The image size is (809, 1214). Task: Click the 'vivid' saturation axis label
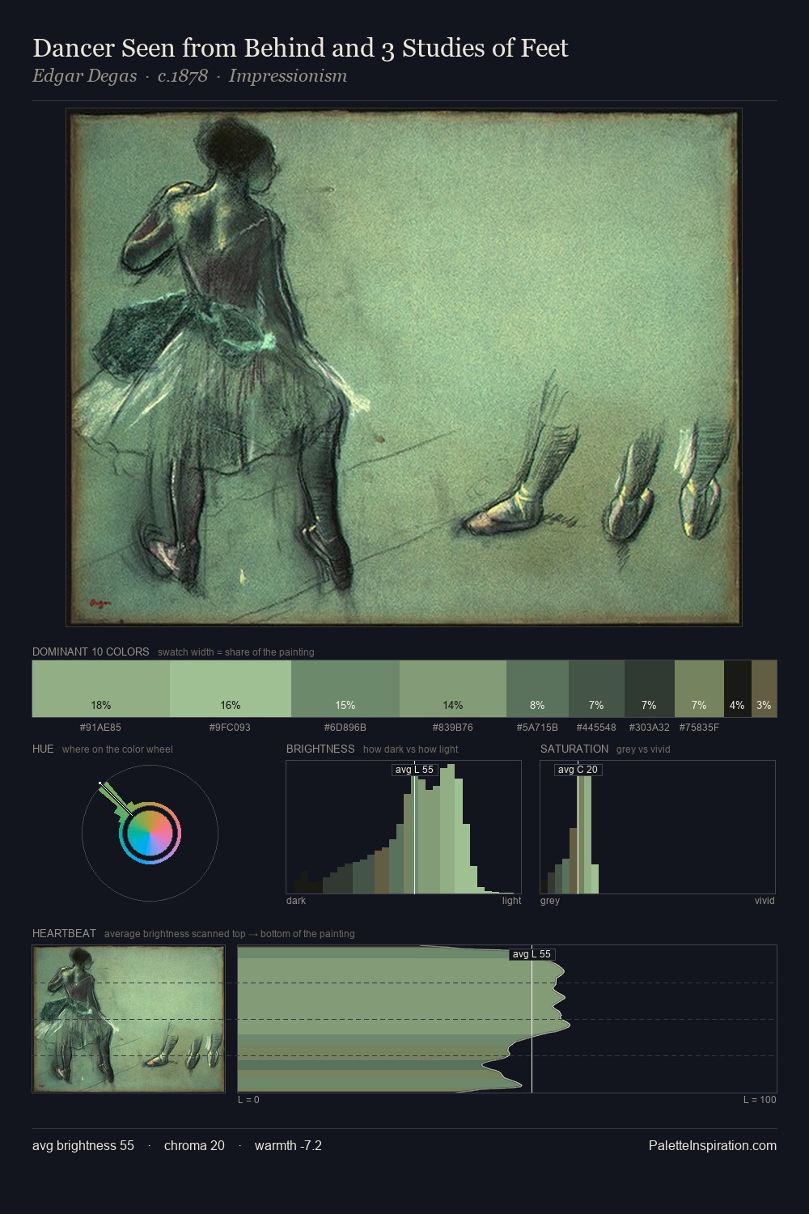tap(765, 901)
